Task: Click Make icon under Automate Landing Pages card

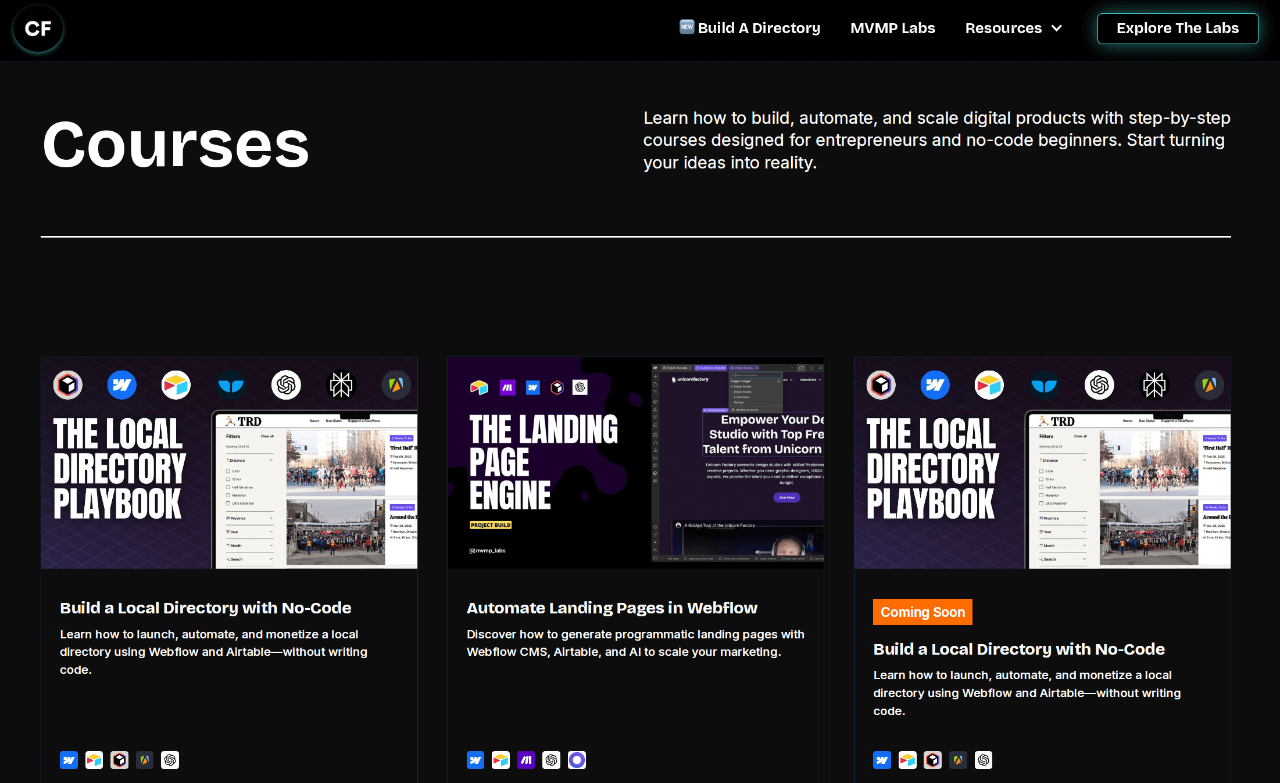Action: tap(526, 760)
